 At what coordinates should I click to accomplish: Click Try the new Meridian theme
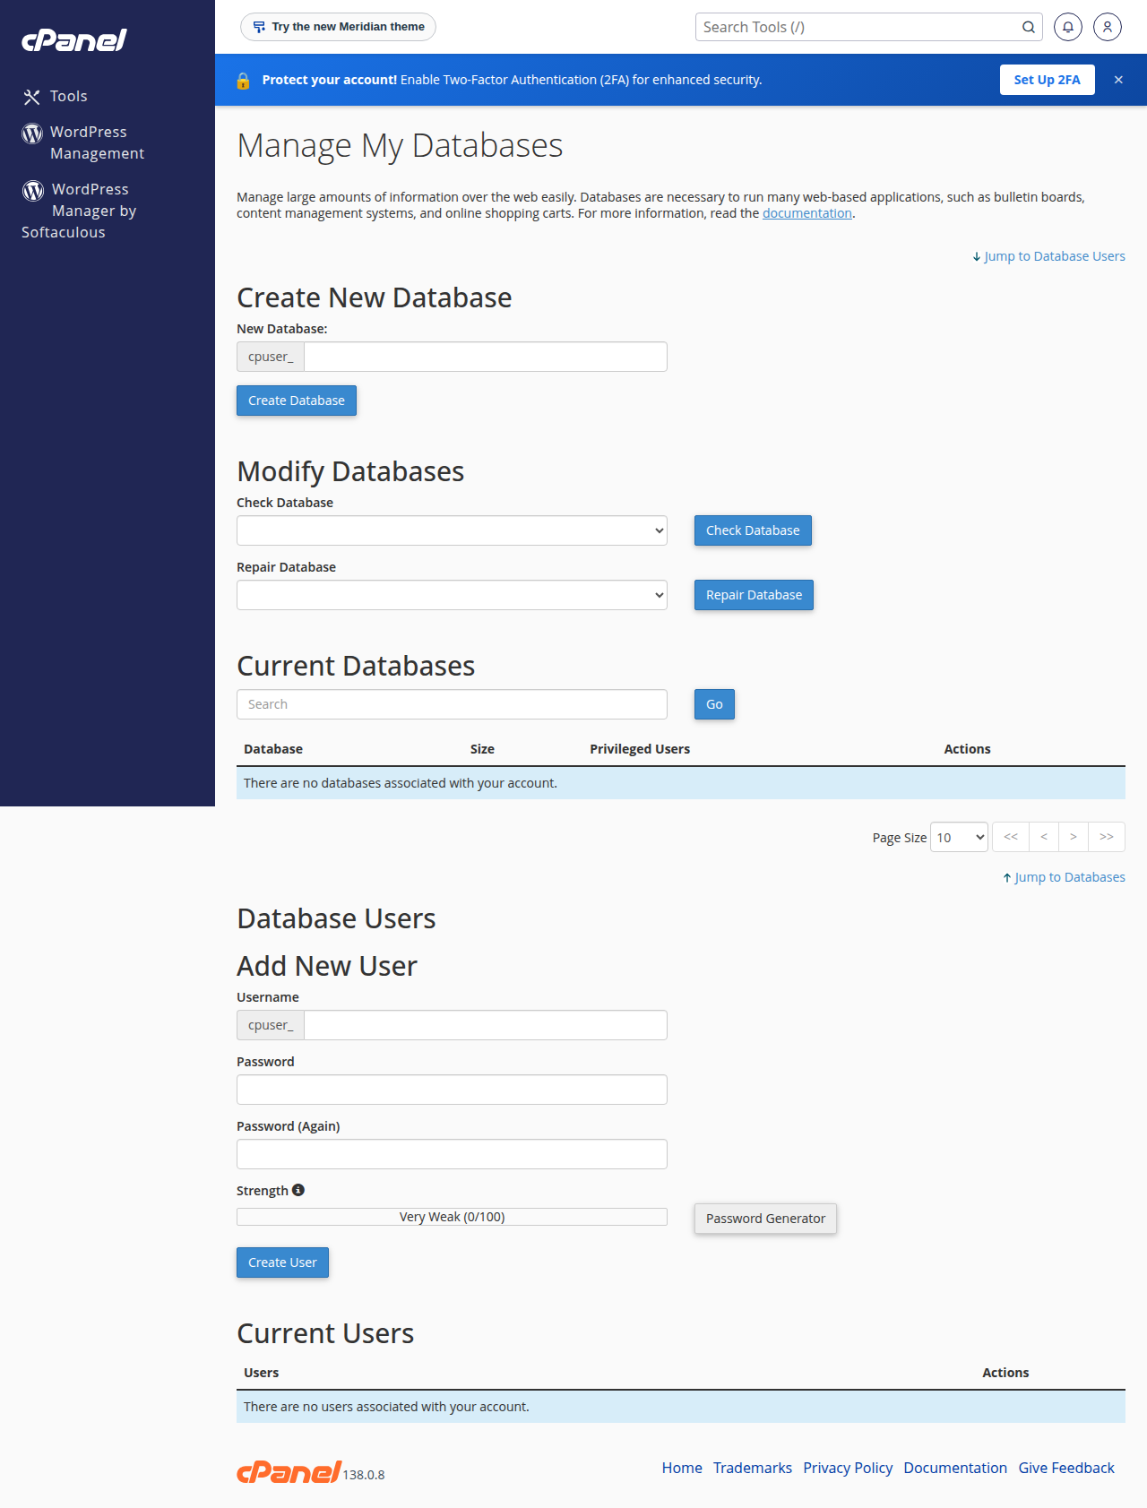pyautogui.click(x=338, y=27)
